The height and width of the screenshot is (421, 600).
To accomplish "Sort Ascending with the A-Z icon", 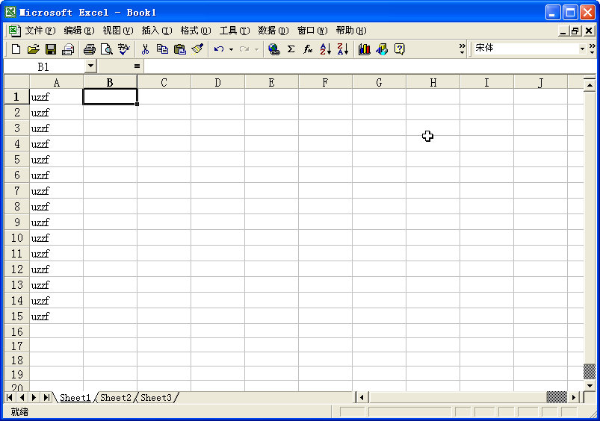I will click(325, 49).
